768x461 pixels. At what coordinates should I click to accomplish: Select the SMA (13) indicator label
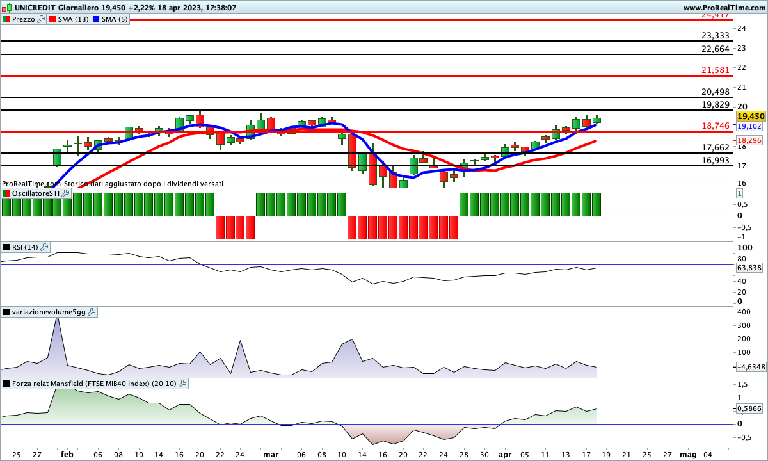point(74,19)
